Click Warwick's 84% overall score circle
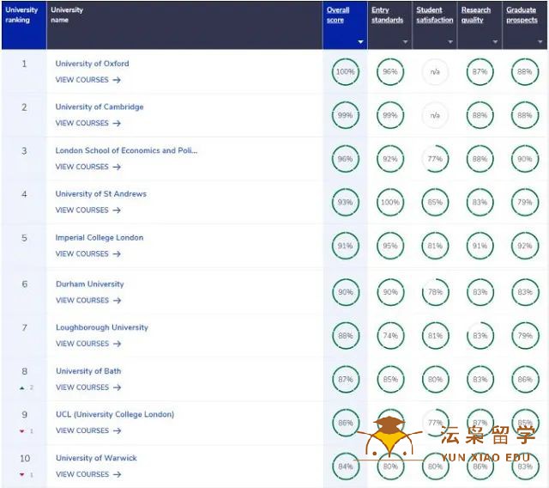The image size is (549, 488). pyautogui.click(x=346, y=467)
